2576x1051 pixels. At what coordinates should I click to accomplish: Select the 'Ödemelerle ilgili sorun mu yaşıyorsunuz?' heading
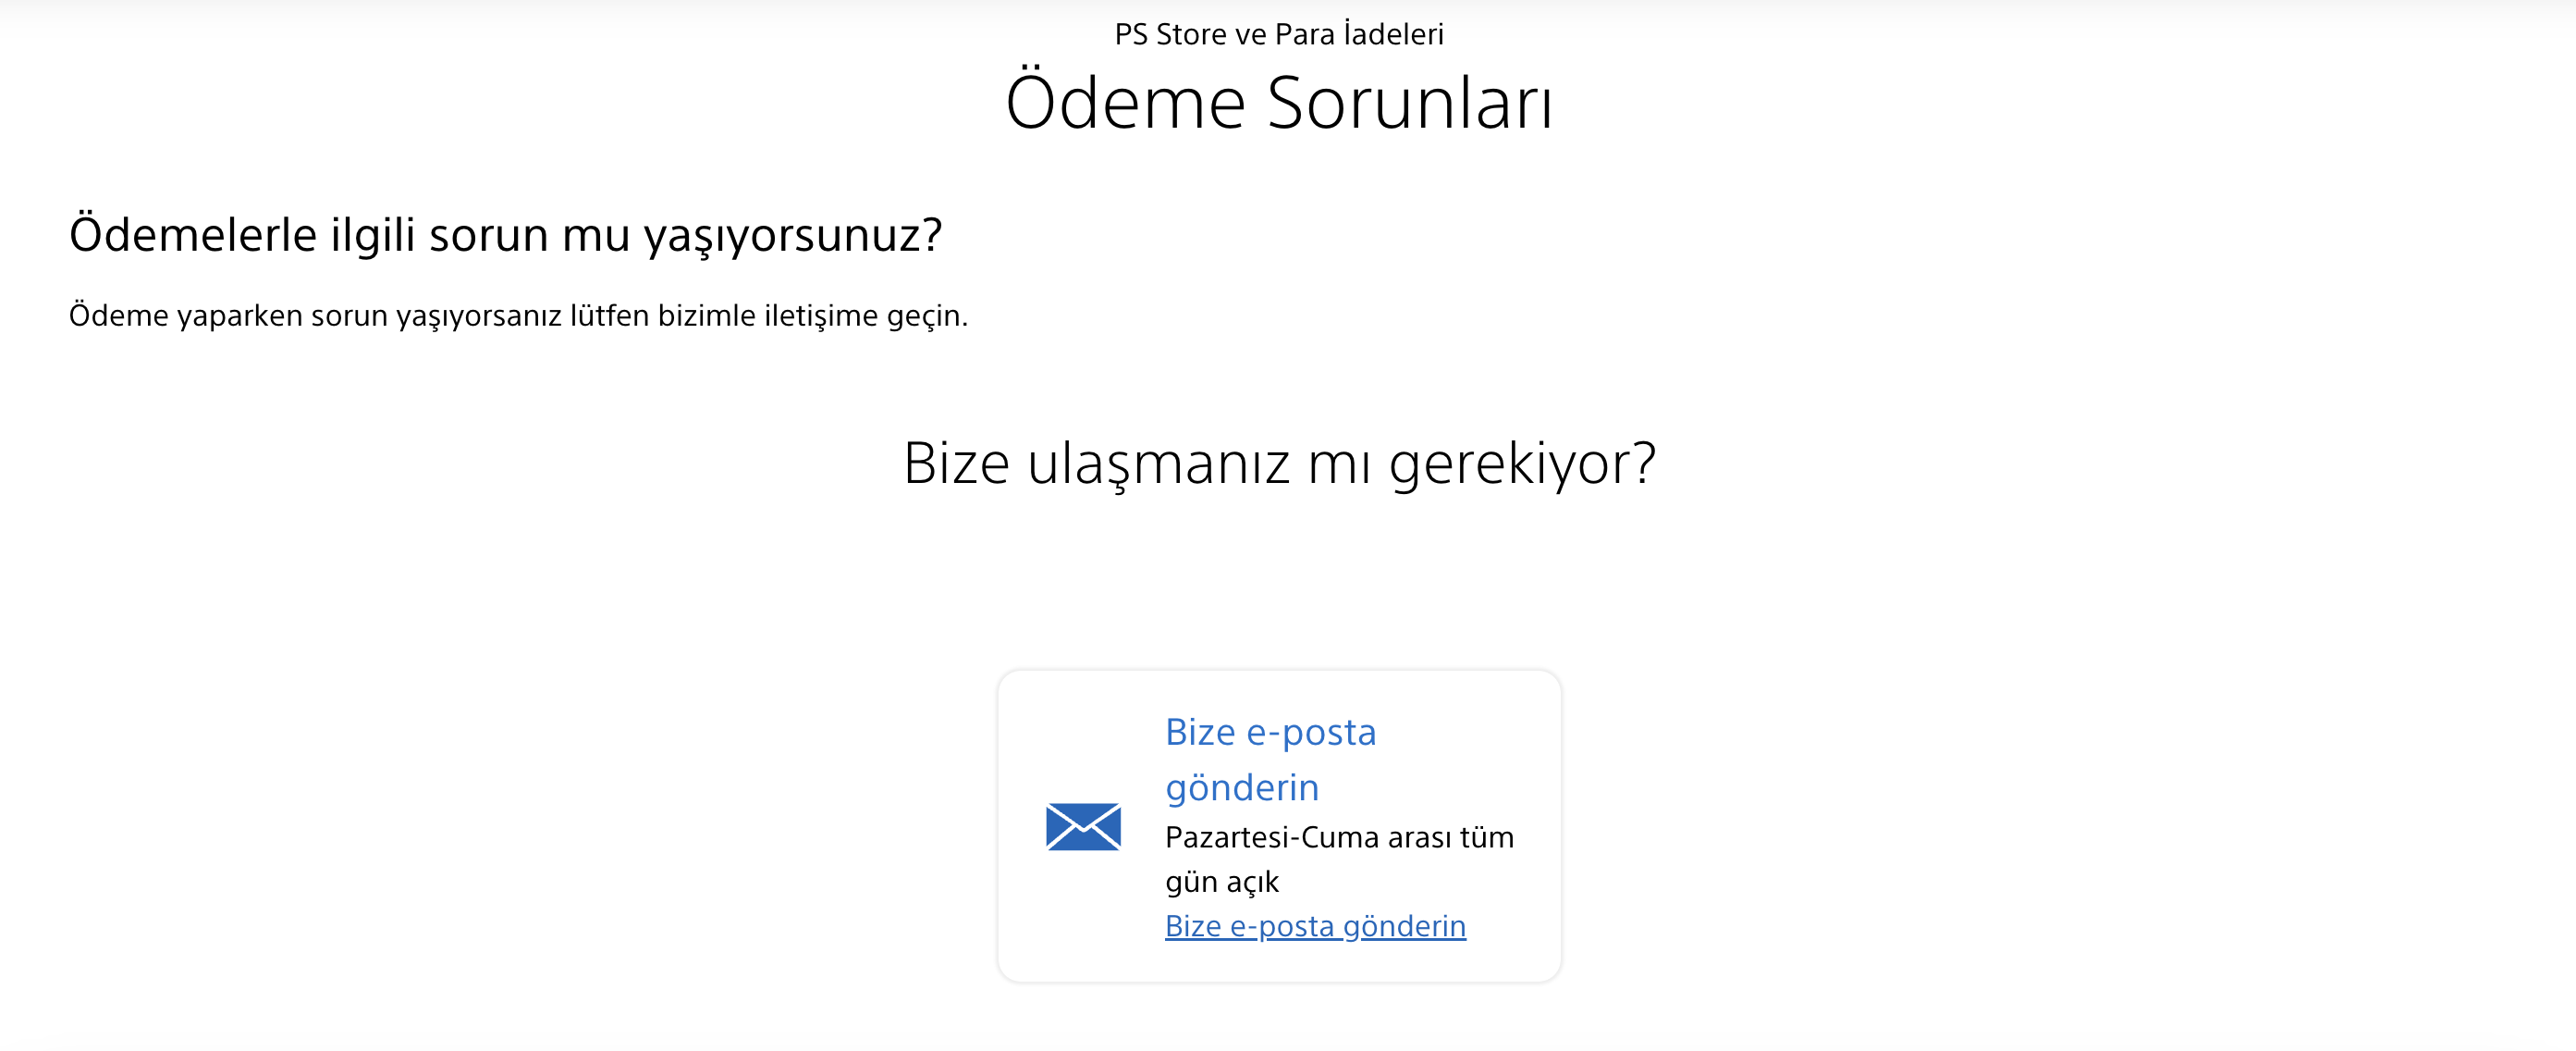click(505, 235)
